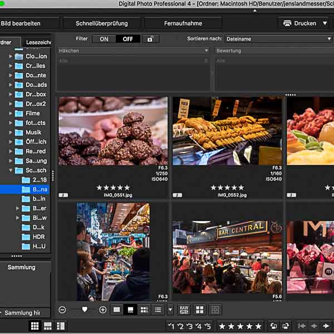Viewport: 334px width, 334px height.
Task: Adjust the thumbnail size slider handle
Action: [85, 310]
